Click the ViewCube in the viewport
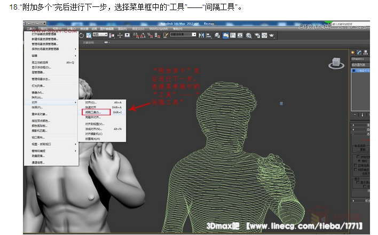378x235 pixels. (x=336, y=62)
